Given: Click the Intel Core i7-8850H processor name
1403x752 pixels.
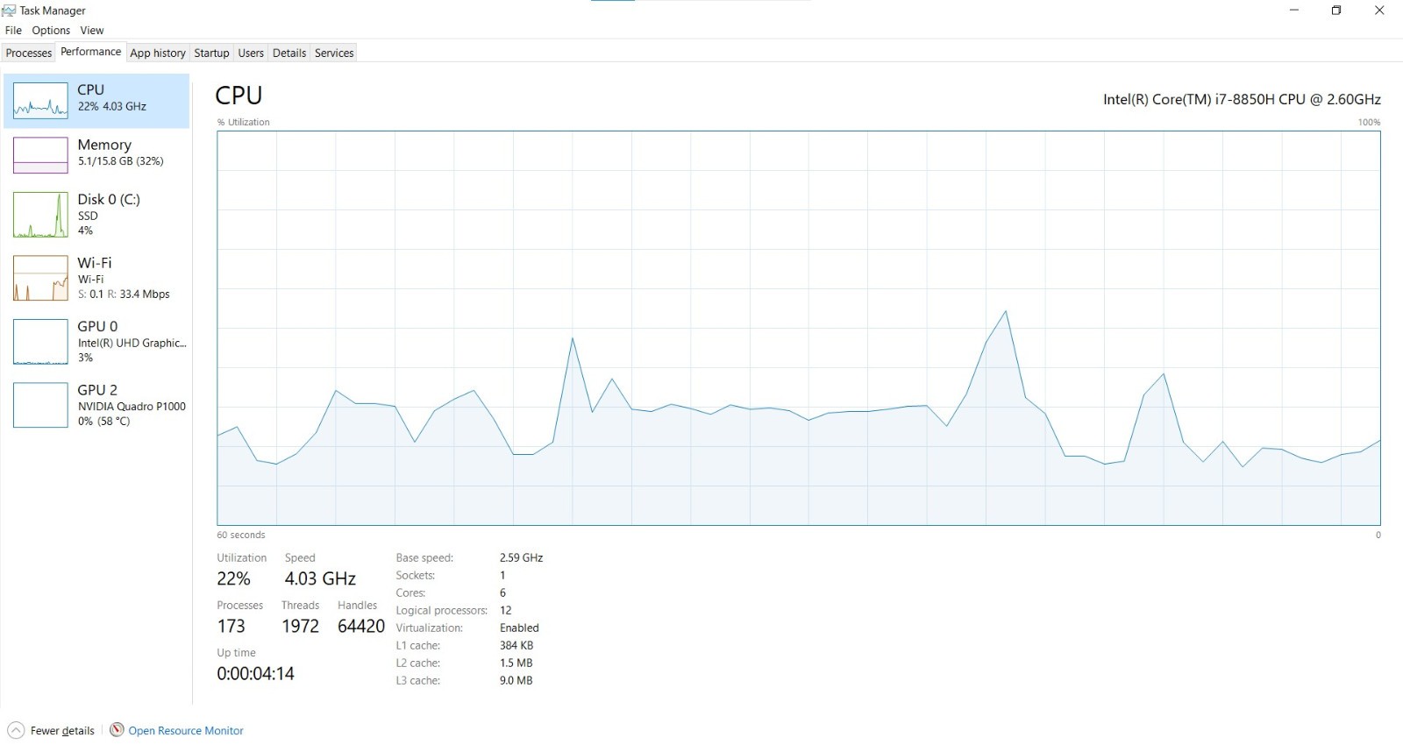Looking at the screenshot, I should click(1242, 99).
